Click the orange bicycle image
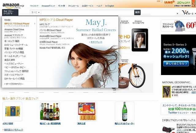Image resolution: width=196 pixels, height=133 pixels. tap(133, 75)
